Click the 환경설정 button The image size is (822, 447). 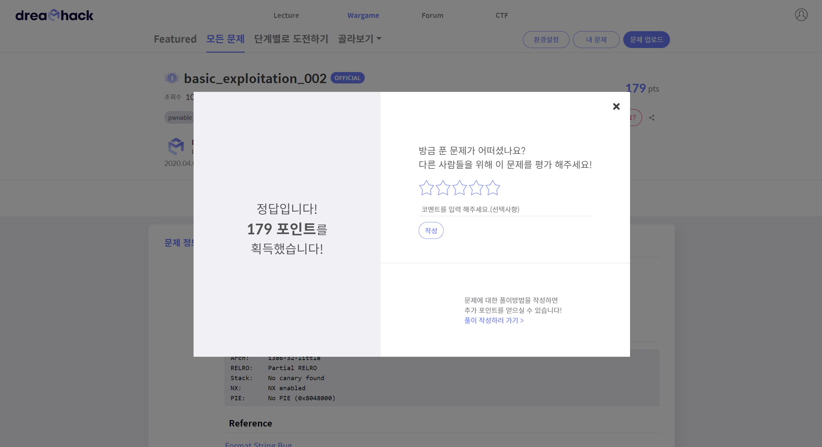[x=546, y=40]
